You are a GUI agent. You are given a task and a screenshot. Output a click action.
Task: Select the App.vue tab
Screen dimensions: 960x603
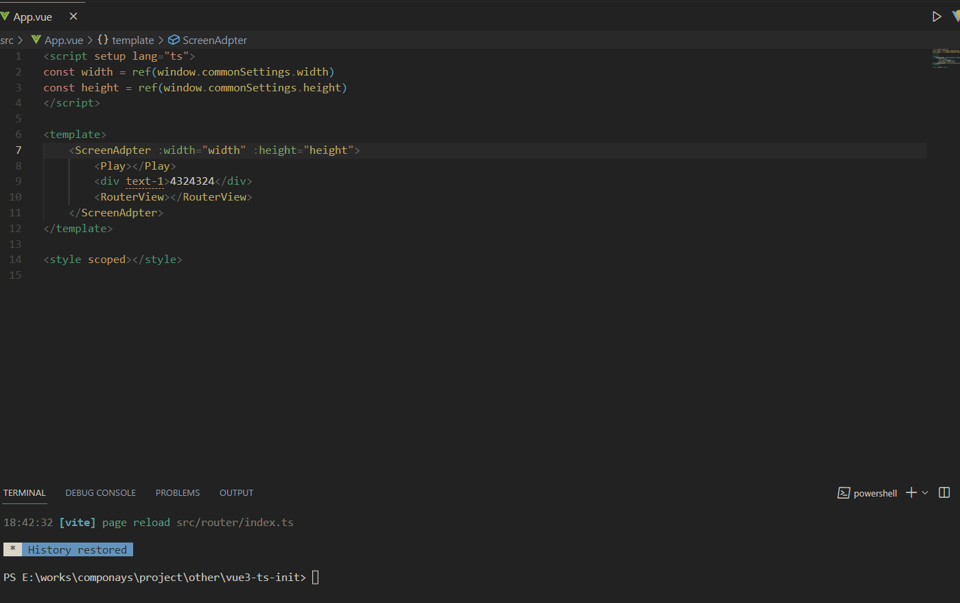32,16
